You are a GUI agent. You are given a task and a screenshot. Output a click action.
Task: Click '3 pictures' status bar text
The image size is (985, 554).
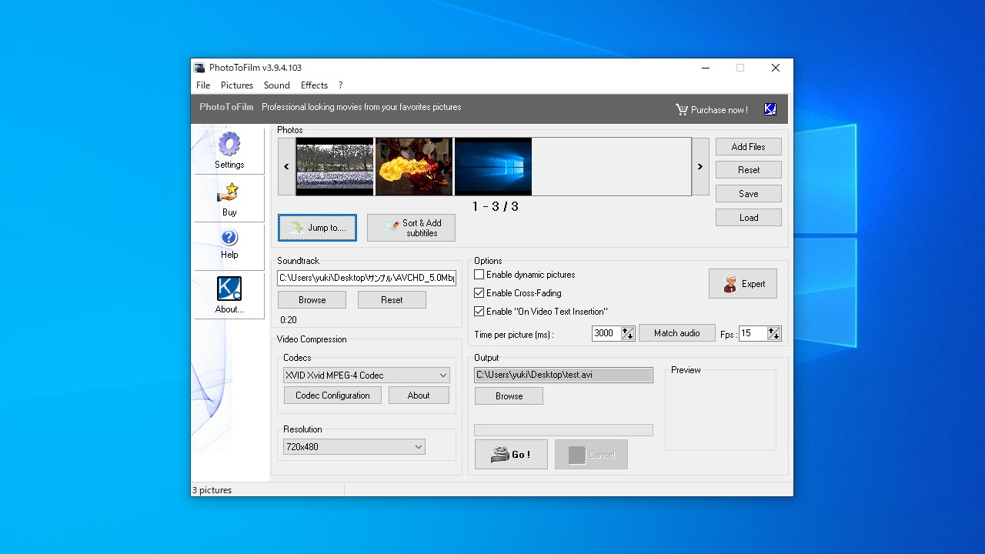pos(212,490)
